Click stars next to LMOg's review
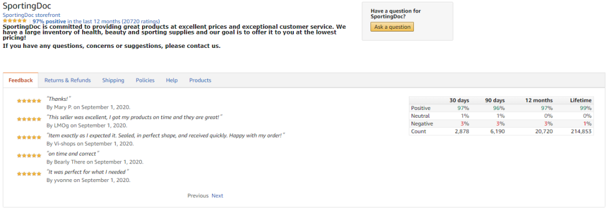This screenshot has height=213, width=609. coord(29,119)
